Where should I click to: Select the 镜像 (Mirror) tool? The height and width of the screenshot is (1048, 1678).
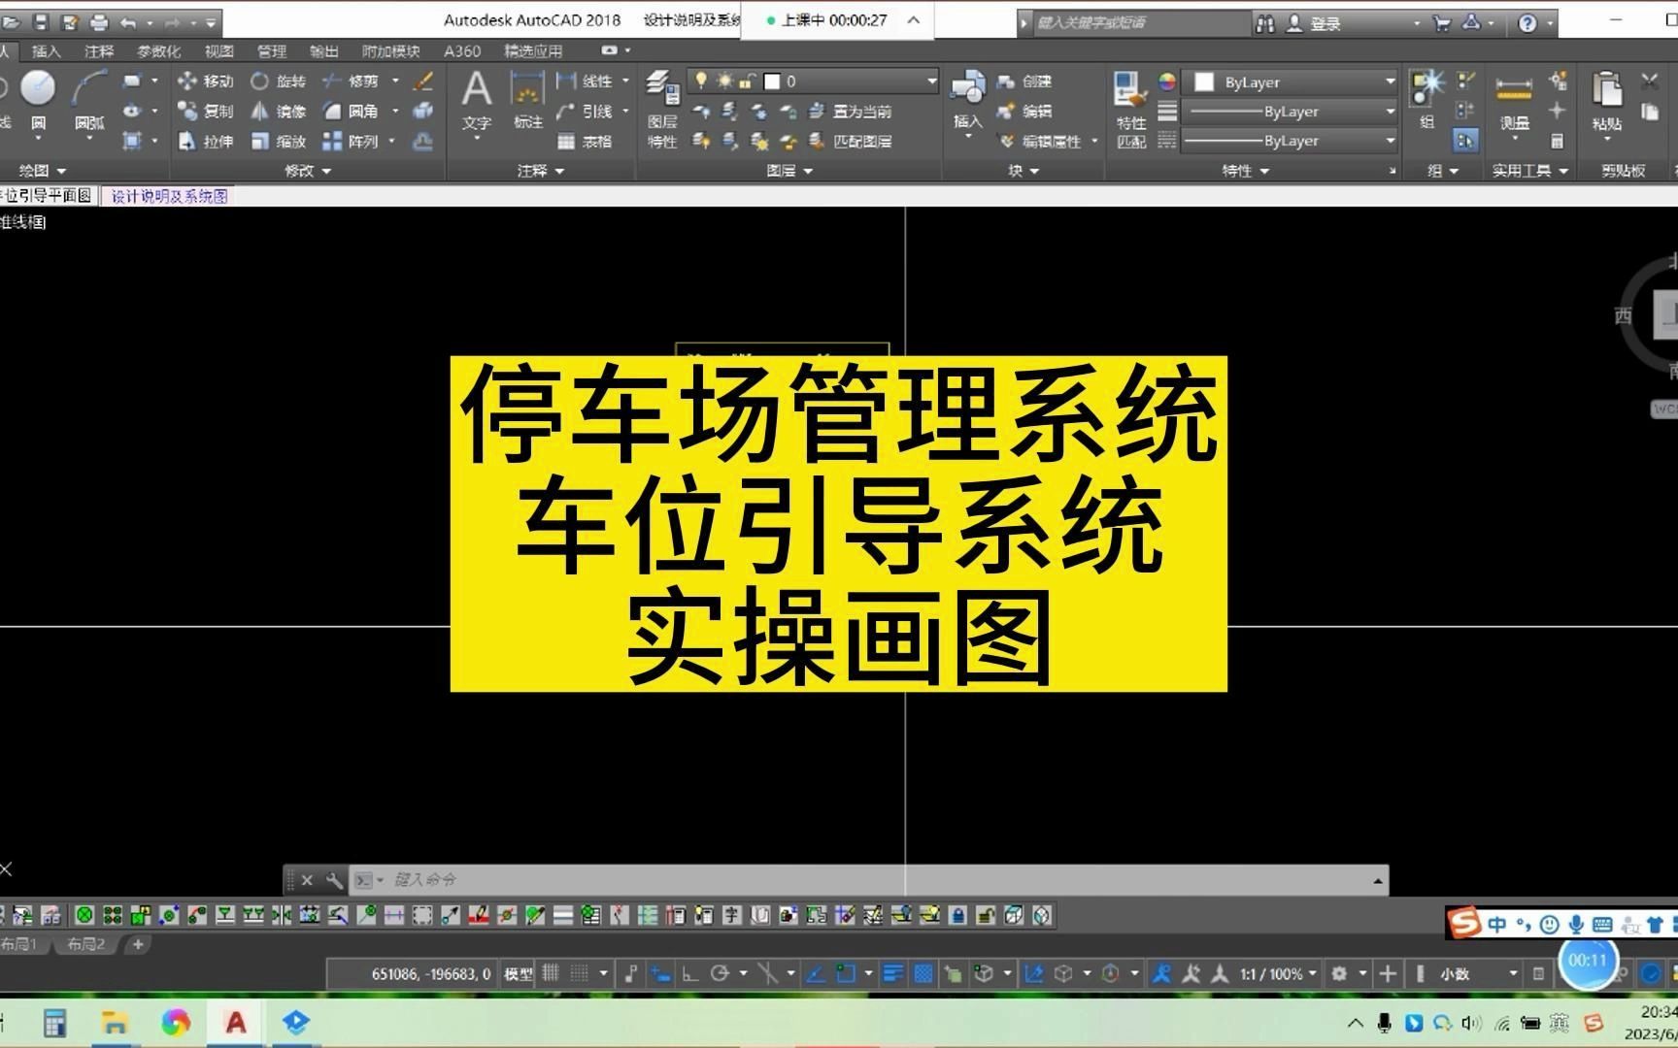(x=278, y=112)
